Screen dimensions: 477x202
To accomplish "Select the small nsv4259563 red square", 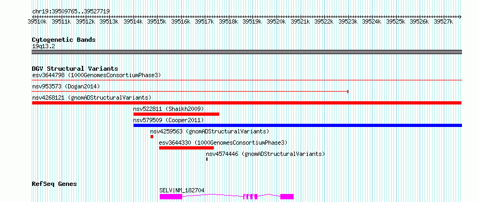I will (152, 137).
